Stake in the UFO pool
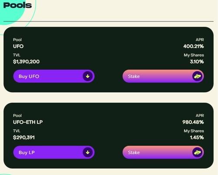The image size is (218, 175). [163, 76]
